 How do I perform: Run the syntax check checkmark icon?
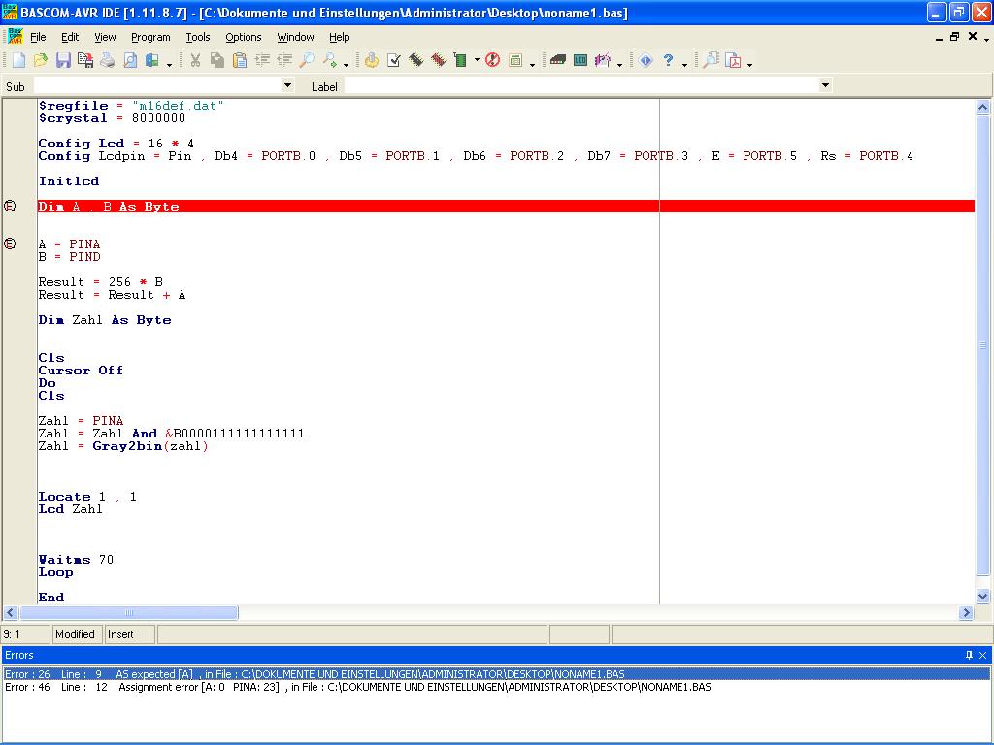point(394,60)
